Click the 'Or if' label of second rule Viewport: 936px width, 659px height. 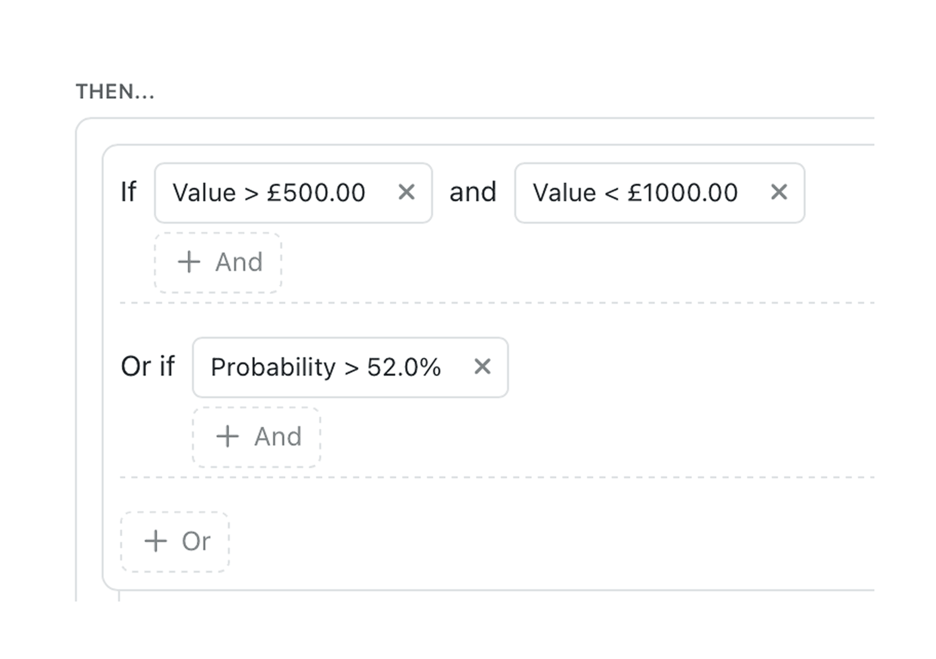tap(148, 366)
